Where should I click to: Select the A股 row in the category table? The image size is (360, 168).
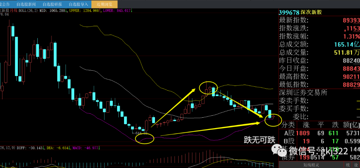pos(319,133)
